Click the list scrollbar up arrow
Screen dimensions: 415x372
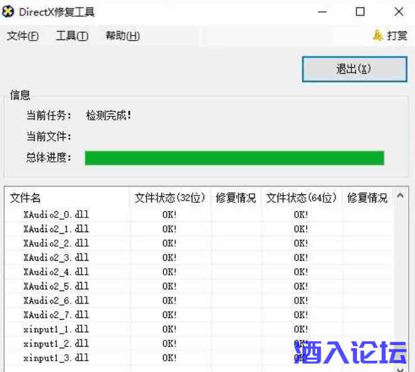click(x=400, y=196)
